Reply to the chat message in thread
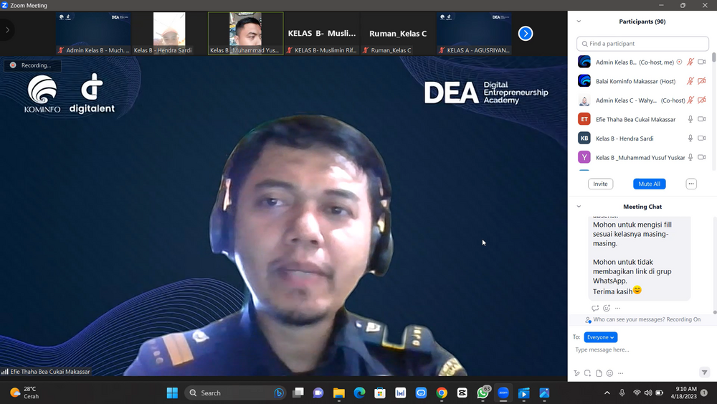 [595, 309]
